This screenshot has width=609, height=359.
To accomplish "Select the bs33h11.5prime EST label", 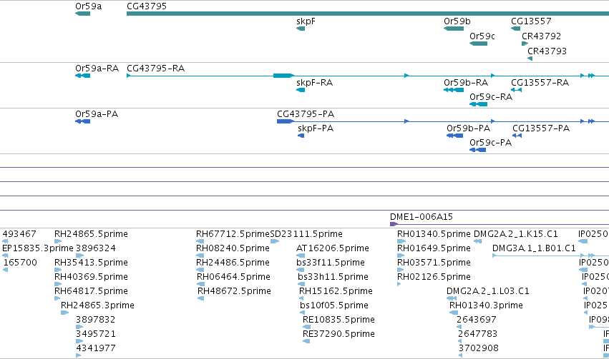I will point(333,277).
